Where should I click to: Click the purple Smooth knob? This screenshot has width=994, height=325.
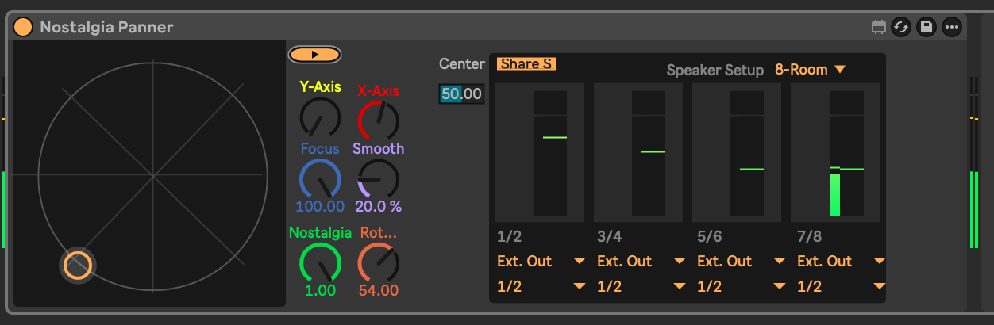pyautogui.click(x=378, y=179)
